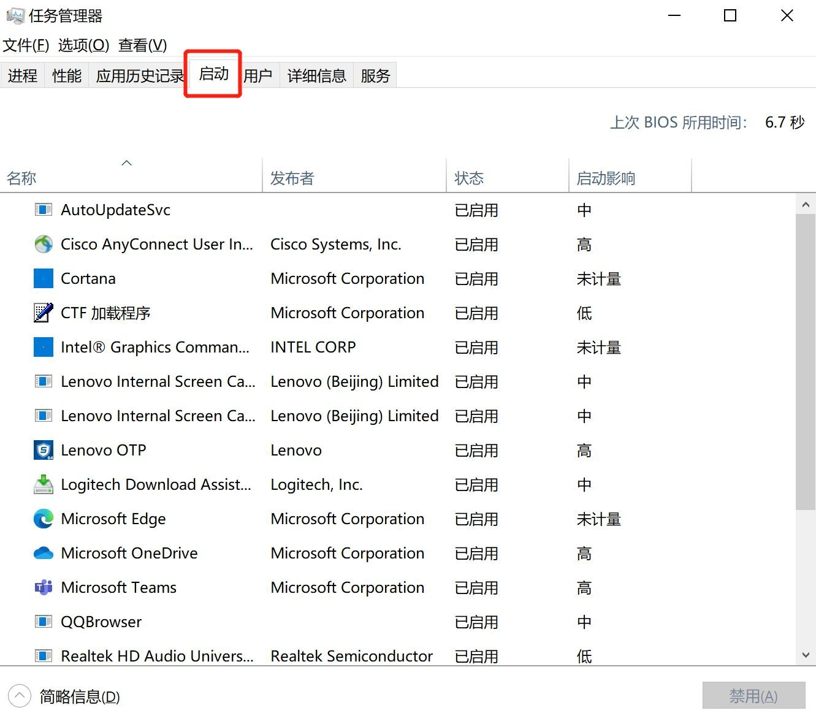Select the QQBrowser entry name
This screenshot has width=816, height=724.
[101, 622]
